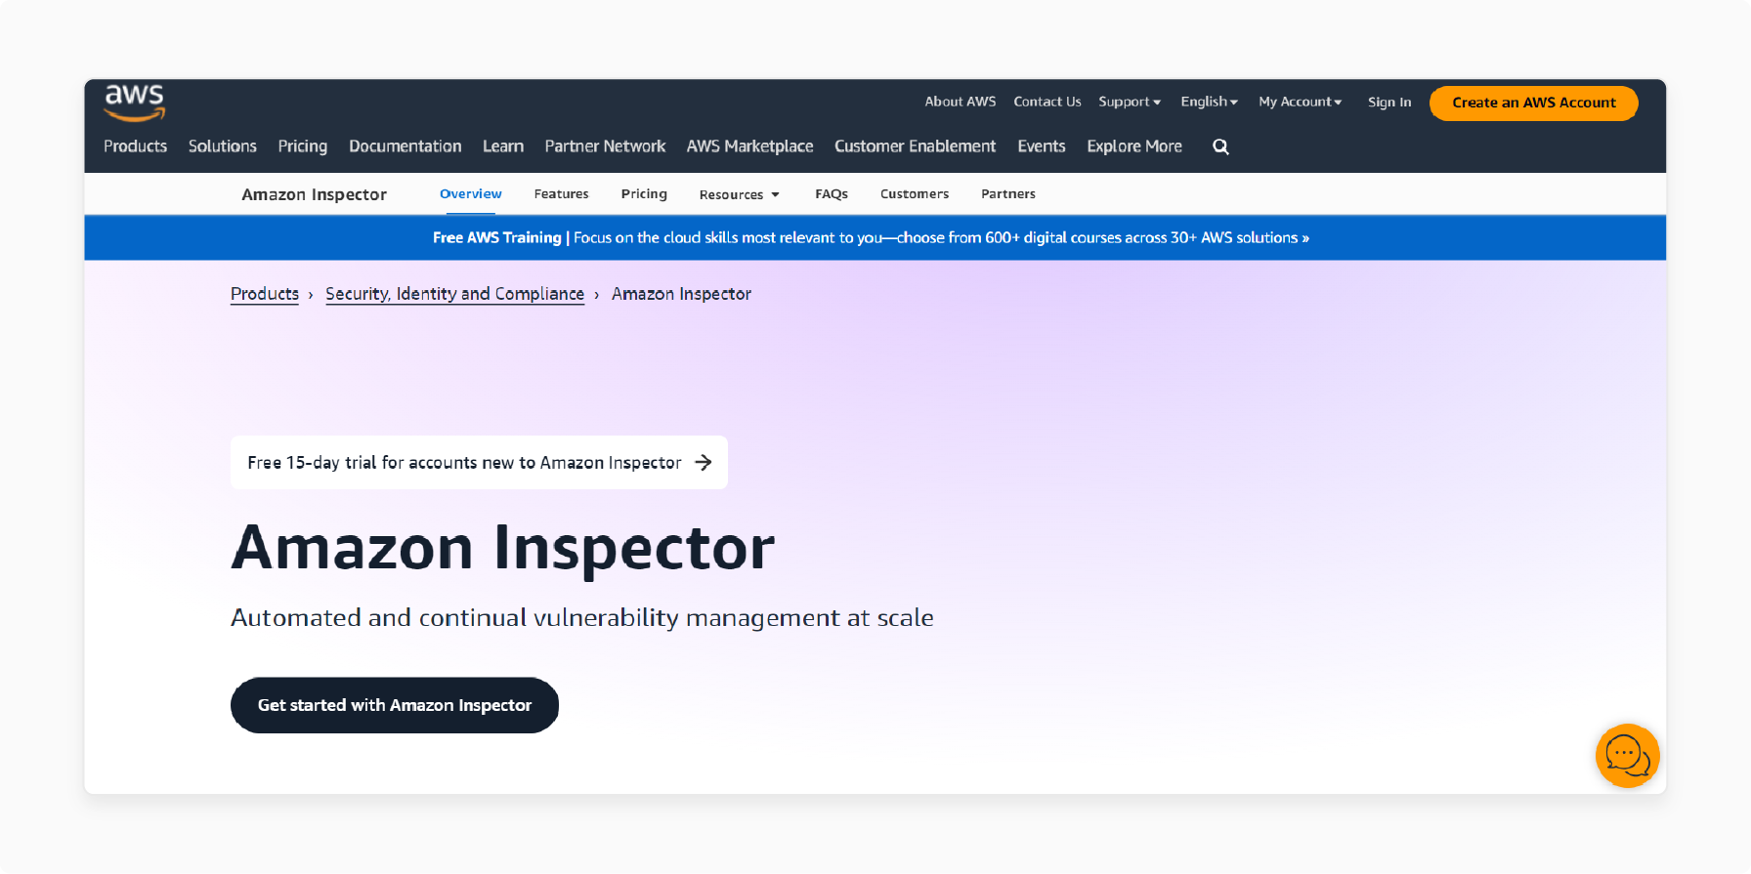Screen dimensions: 1751x874
Task: Go to Pricing in main navigation
Action: coord(303,146)
